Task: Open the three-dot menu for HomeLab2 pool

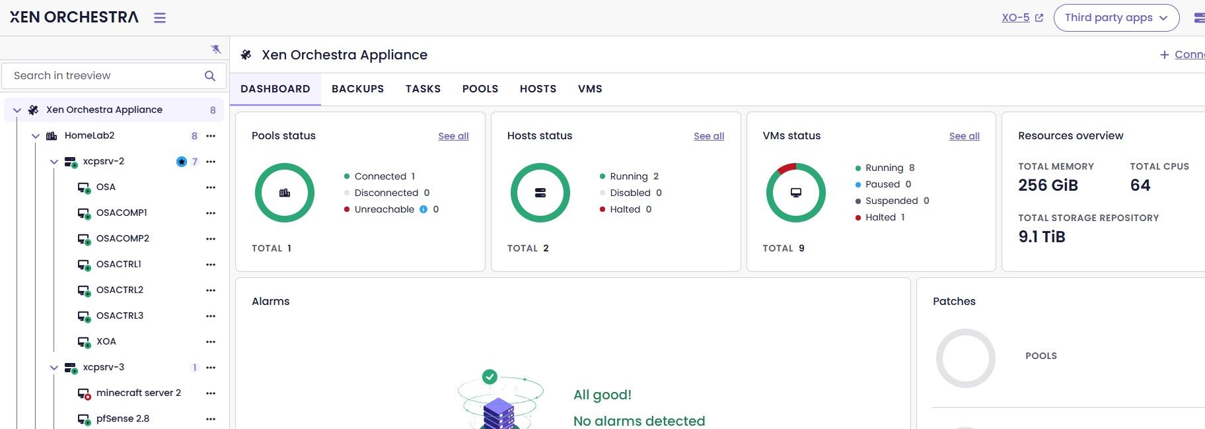Action: (x=211, y=136)
